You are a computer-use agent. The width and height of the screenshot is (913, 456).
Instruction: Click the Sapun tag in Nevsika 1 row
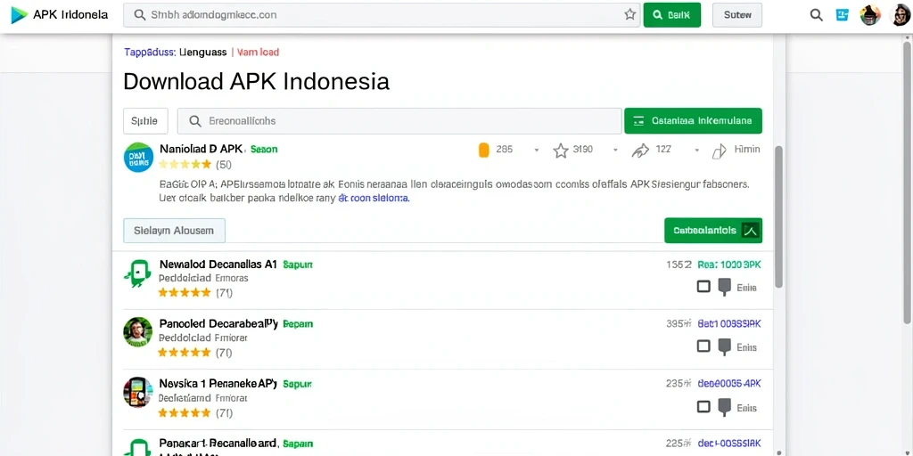[x=298, y=385]
